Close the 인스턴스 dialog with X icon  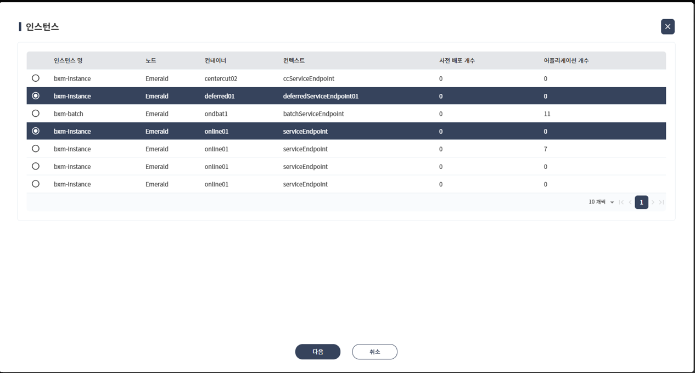(x=668, y=27)
